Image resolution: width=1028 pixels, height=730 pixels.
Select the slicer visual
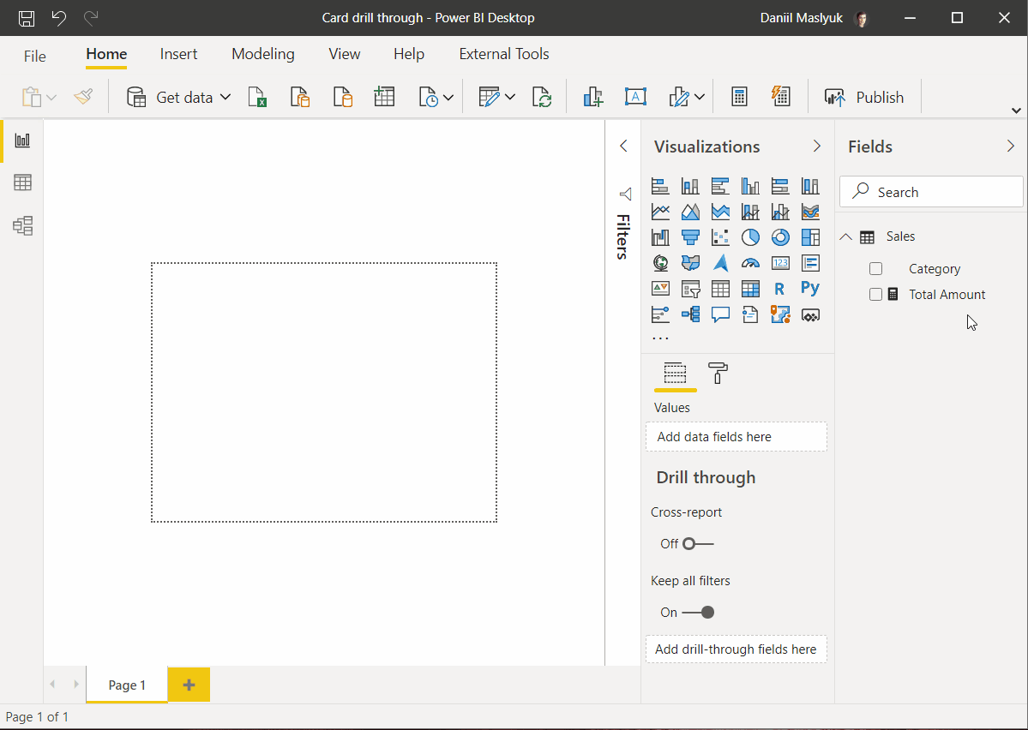pyautogui.click(x=690, y=289)
